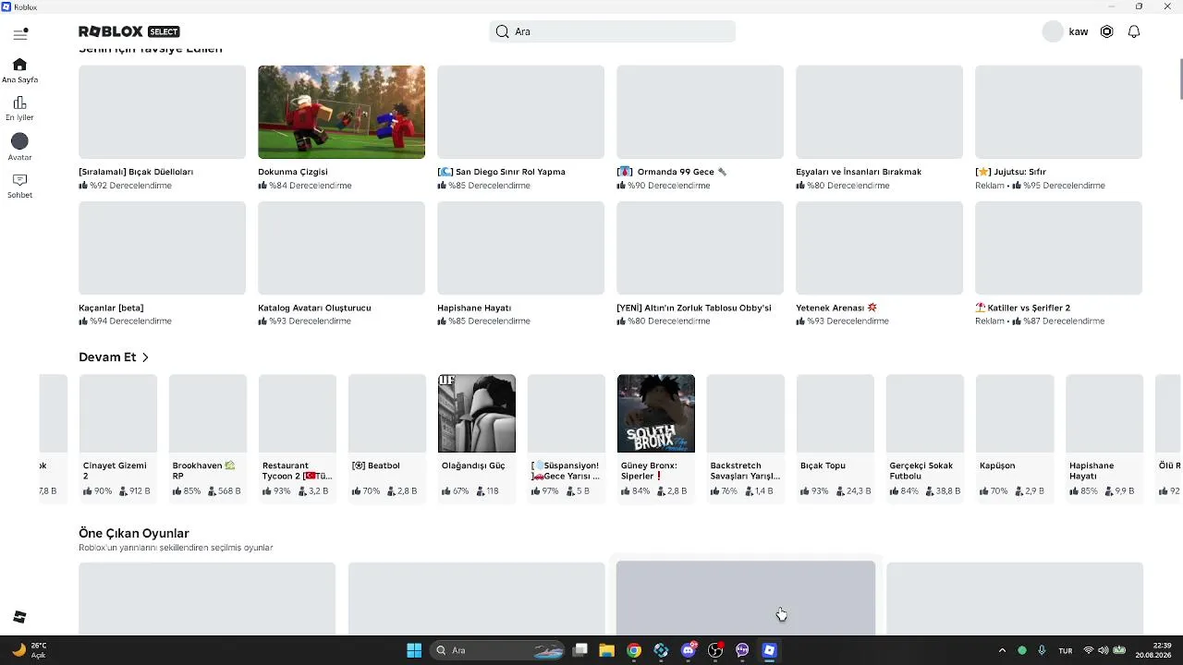Open the hamburger menu in the sidebar
Viewport: 1183px width, 665px height.
point(19,34)
